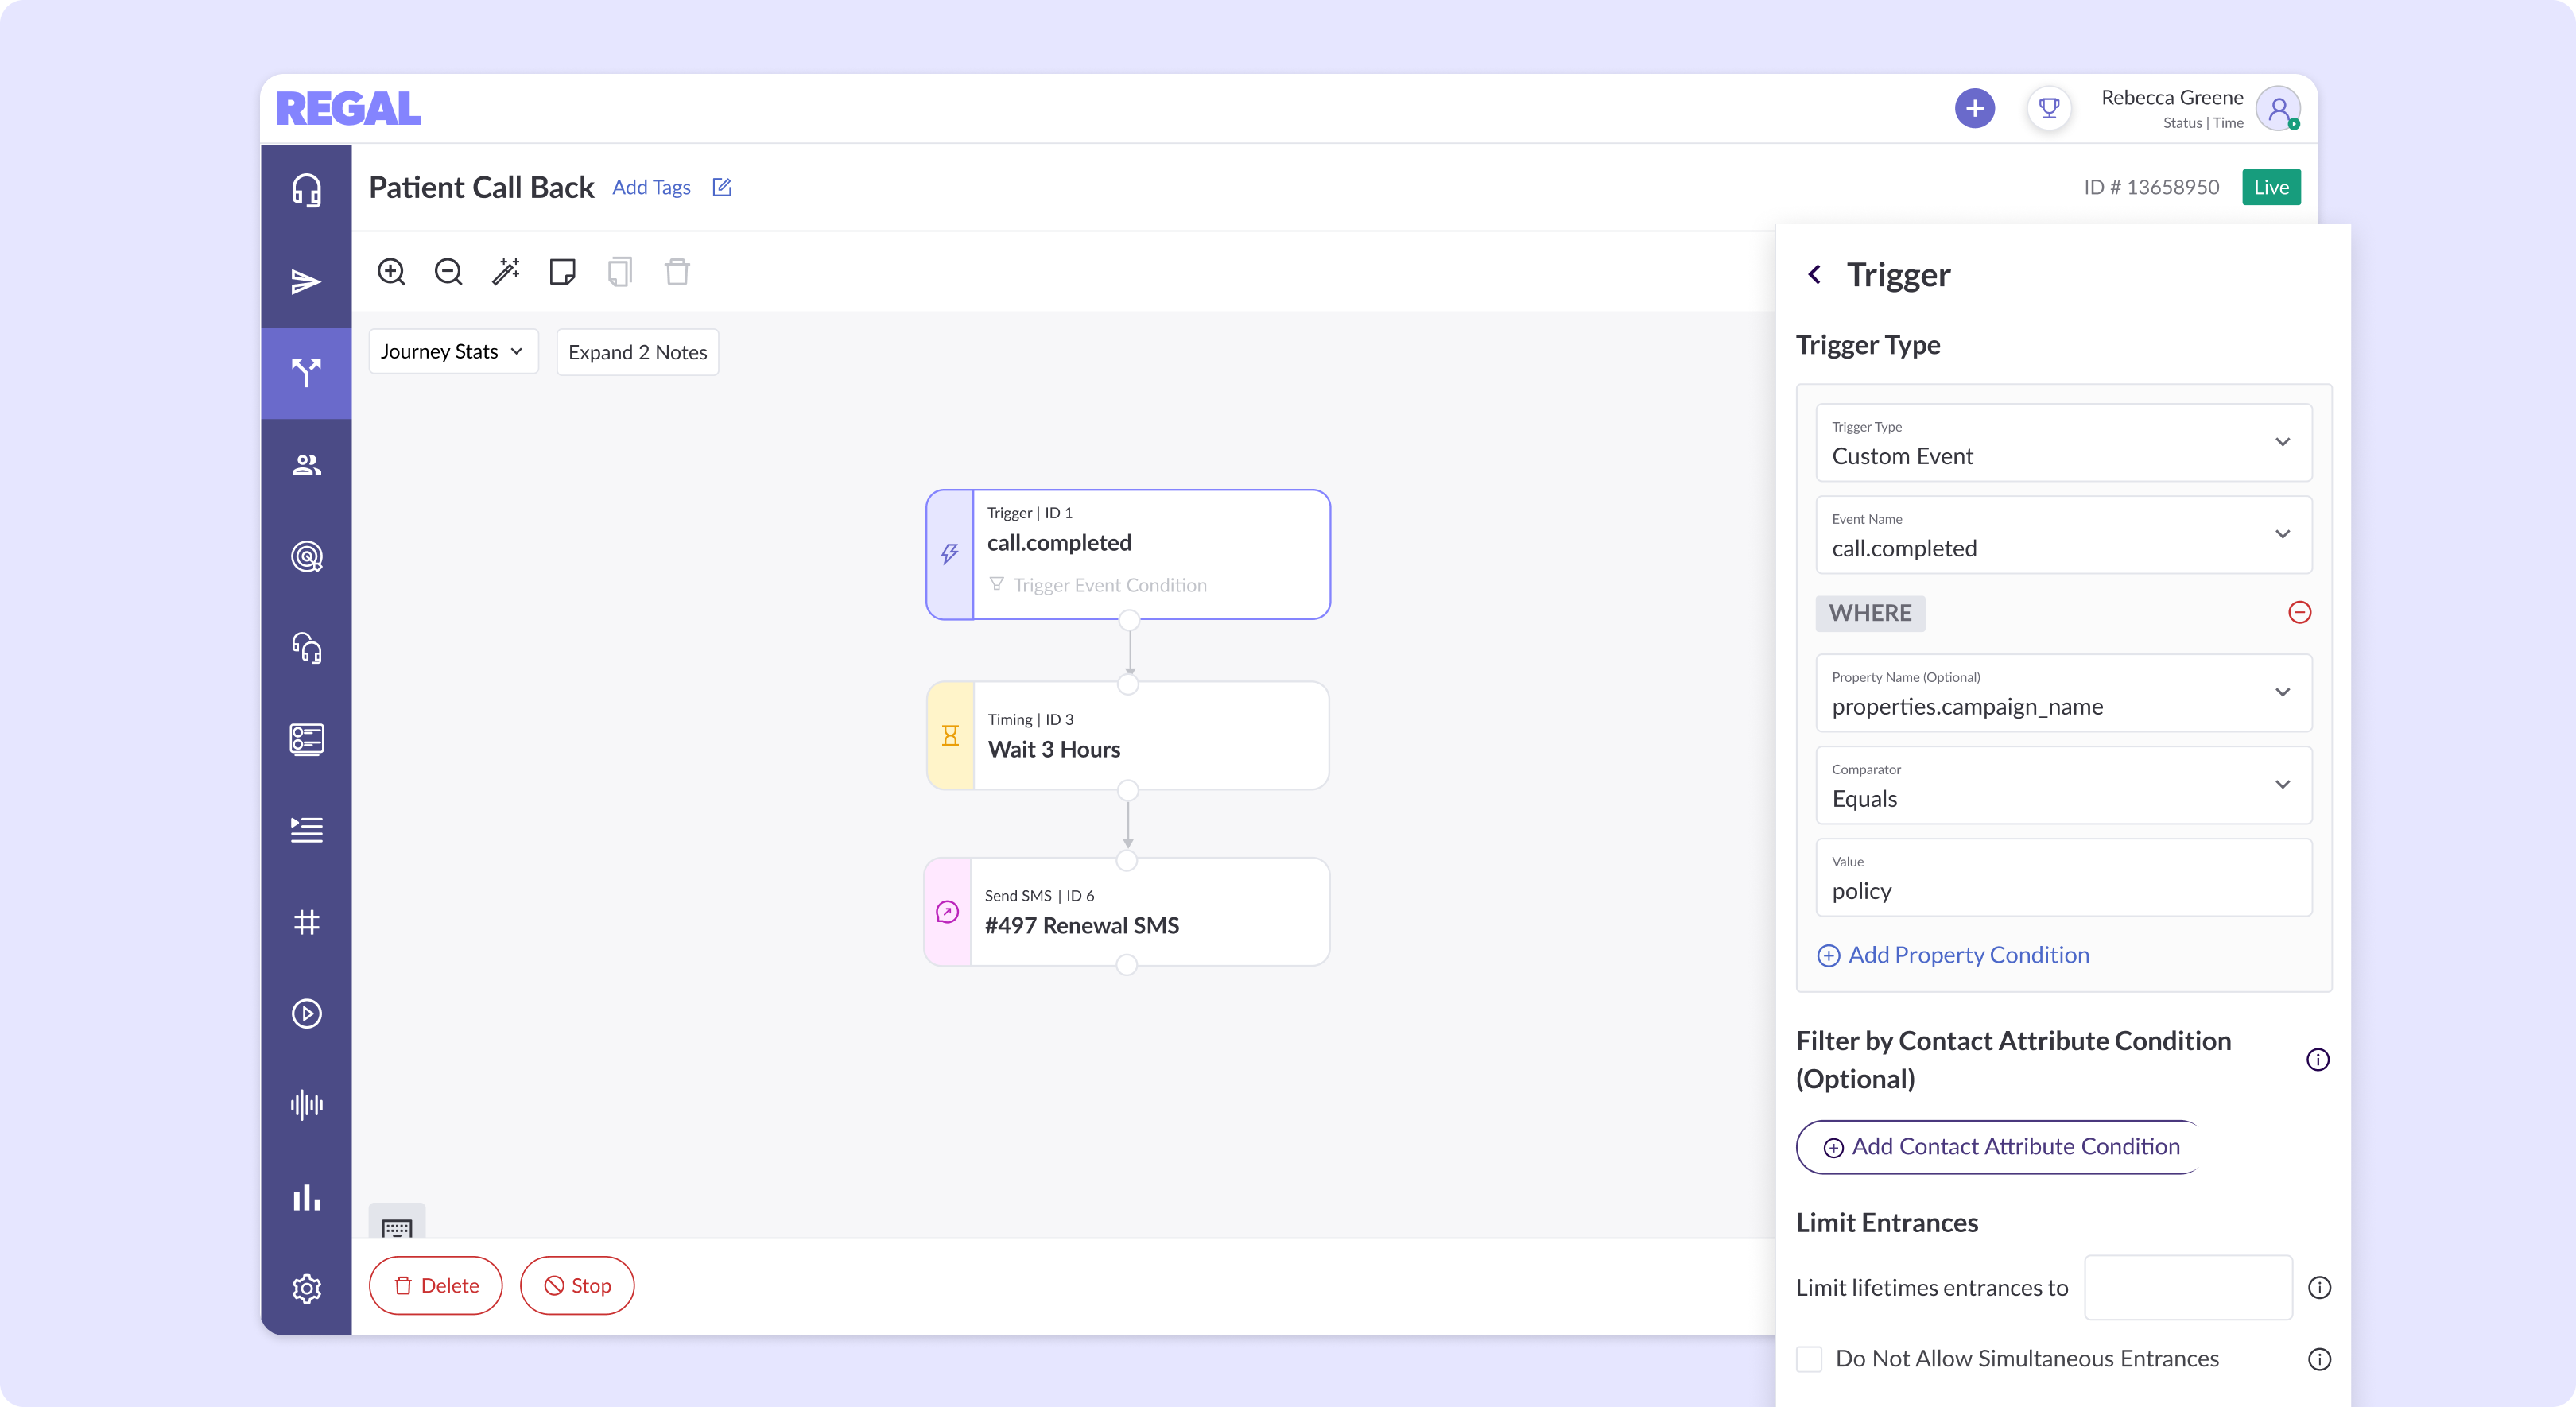Click the Stop button
Screen dimensions: 2576x1407
click(577, 1286)
